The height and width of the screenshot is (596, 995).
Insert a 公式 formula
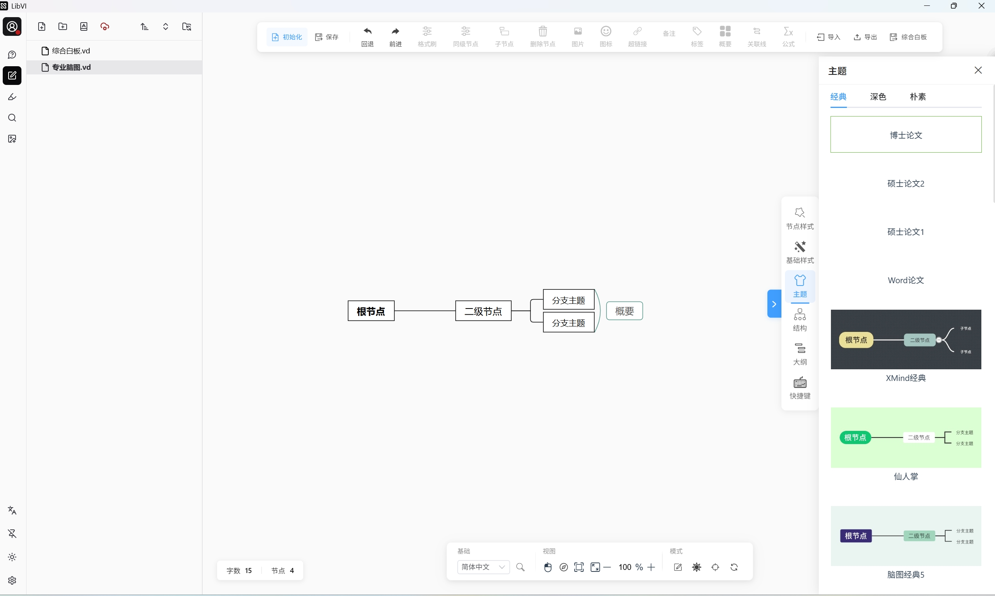788,37
